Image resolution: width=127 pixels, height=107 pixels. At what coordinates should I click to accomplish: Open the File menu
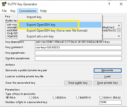click(x=4, y=11)
